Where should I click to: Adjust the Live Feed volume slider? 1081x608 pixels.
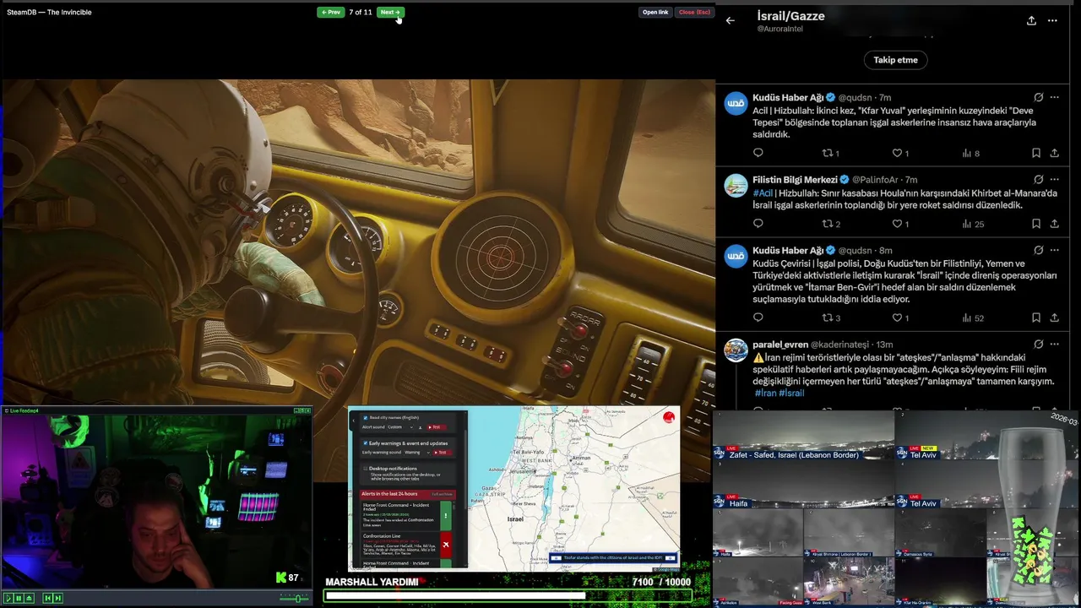pos(294,599)
